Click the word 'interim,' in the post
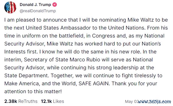 click(x=13, y=60)
